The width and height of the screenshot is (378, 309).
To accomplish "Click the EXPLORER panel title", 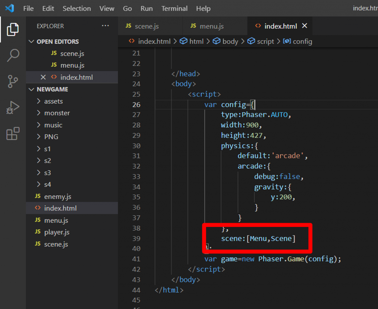I will click(50, 26).
